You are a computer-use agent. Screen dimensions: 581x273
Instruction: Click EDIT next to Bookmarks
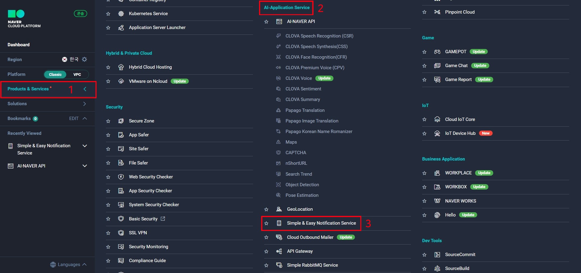pos(74,119)
